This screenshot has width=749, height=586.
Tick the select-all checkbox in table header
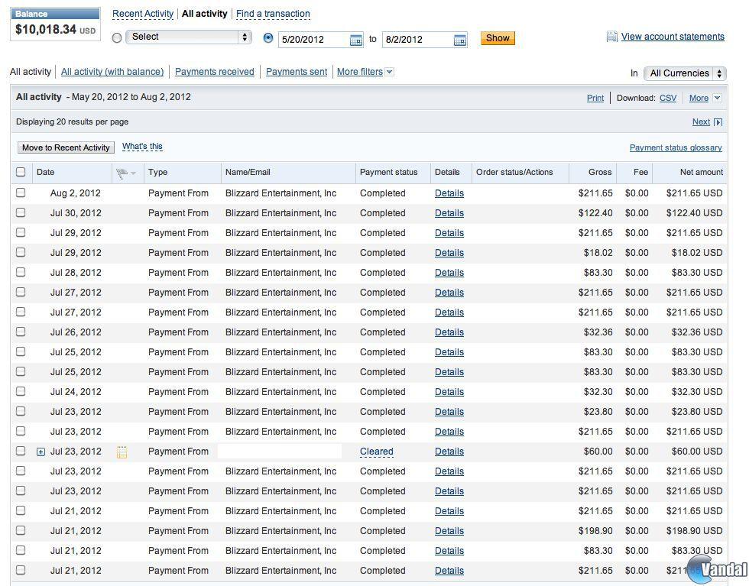(x=21, y=172)
